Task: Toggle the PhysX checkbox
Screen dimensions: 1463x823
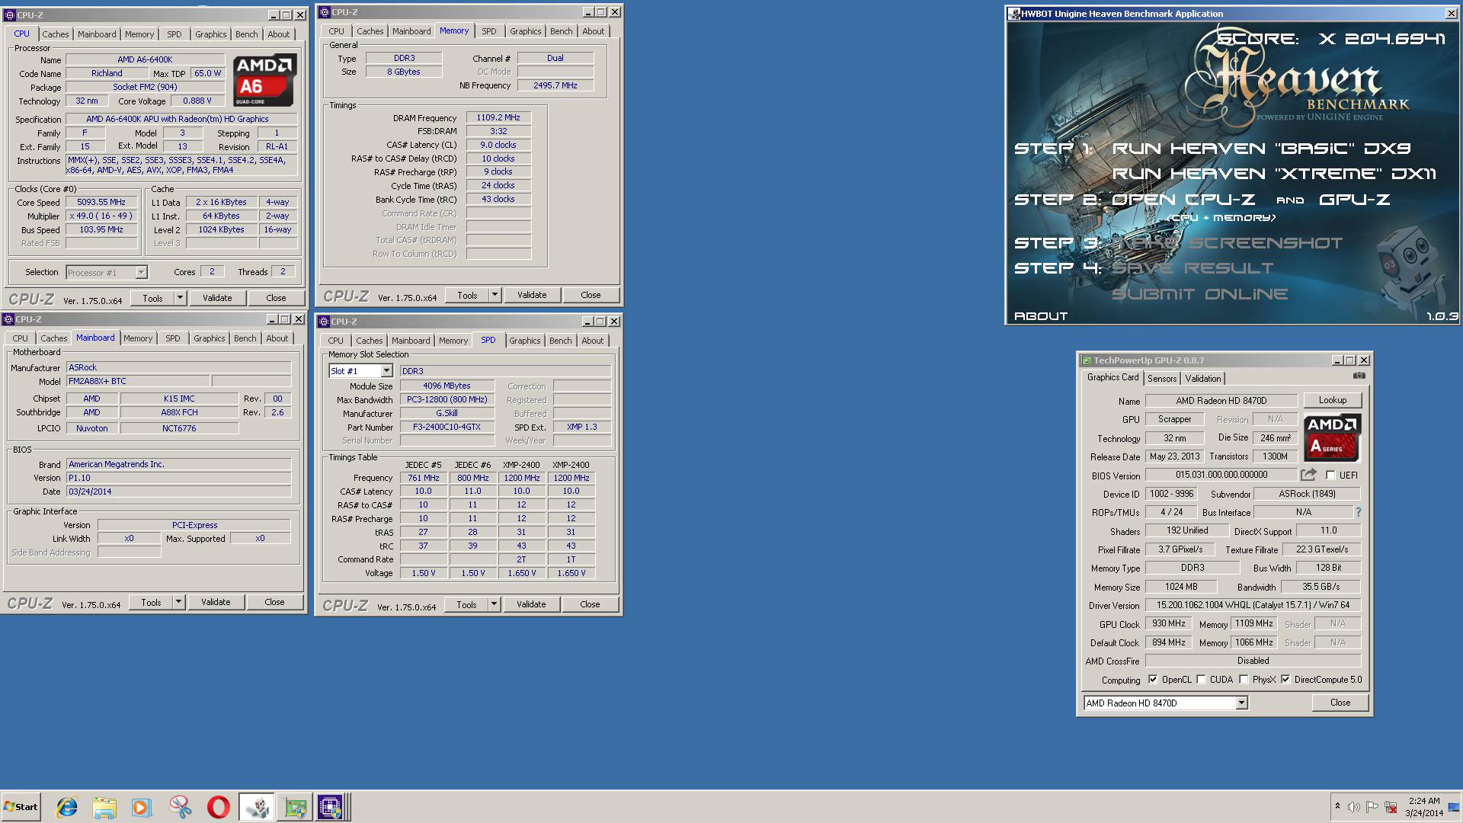Action: point(1244,679)
